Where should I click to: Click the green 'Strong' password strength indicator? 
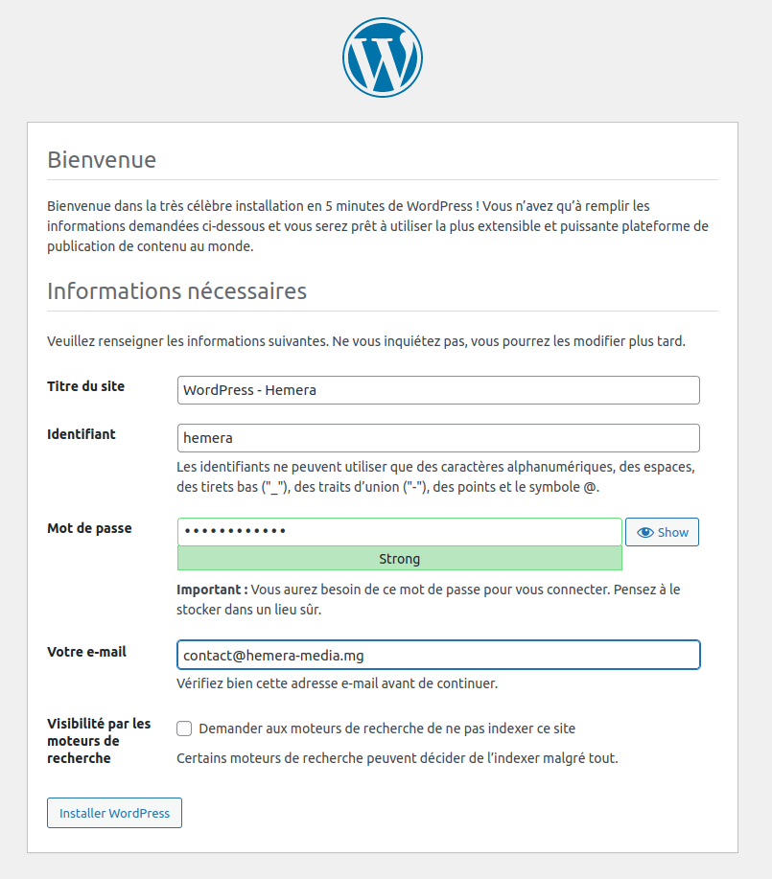click(399, 559)
